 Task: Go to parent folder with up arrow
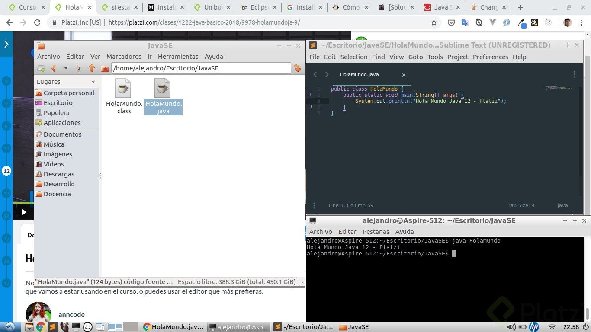[91, 68]
